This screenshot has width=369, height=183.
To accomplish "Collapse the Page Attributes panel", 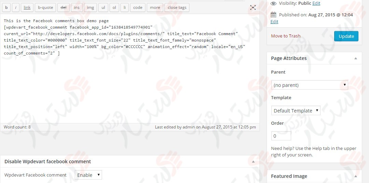I will (x=356, y=58).
